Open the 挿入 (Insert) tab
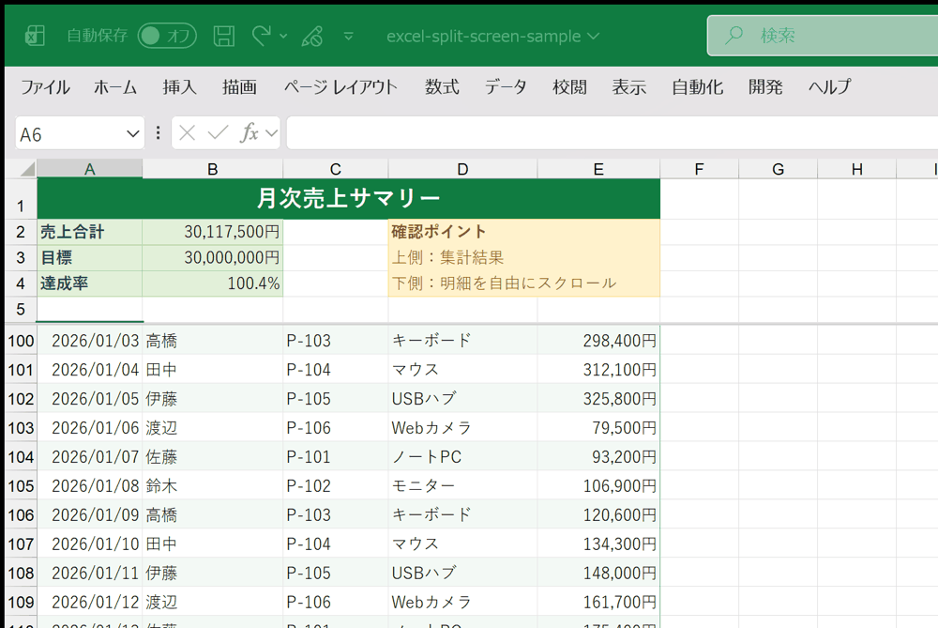This screenshot has width=938, height=628. pyautogui.click(x=179, y=87)
